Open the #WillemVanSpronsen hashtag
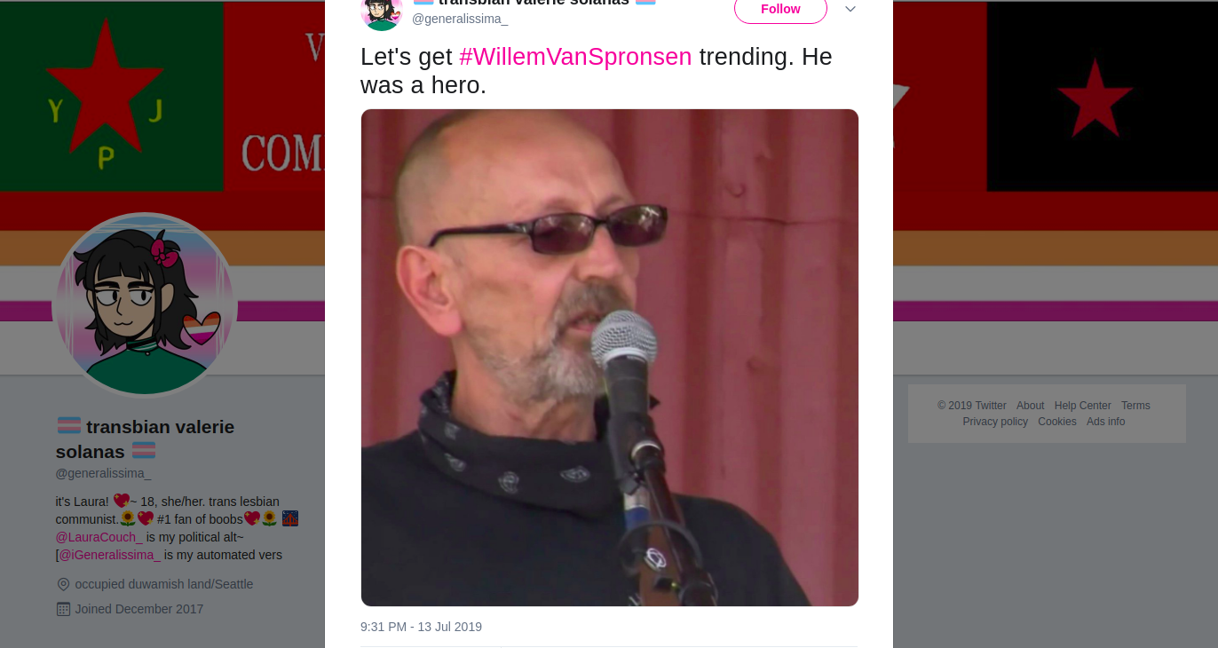 coord(575,57)
